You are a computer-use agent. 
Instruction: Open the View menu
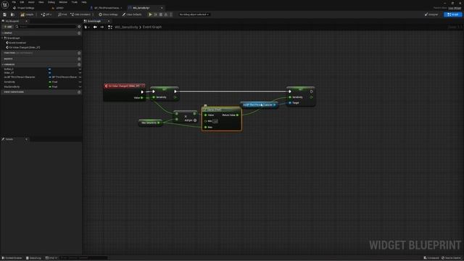click(x=41, y=2)
